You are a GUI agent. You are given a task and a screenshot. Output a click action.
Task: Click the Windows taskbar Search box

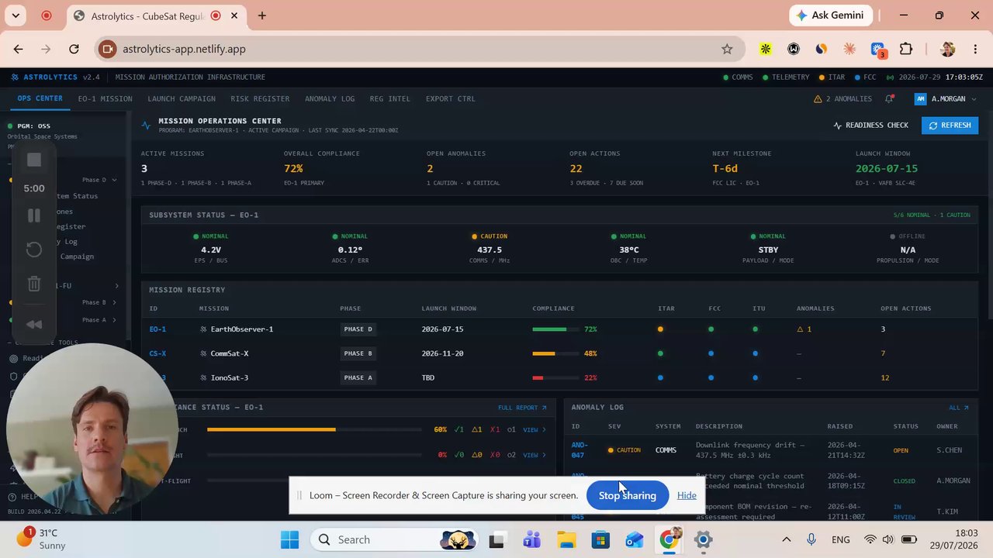coord(396,539)
